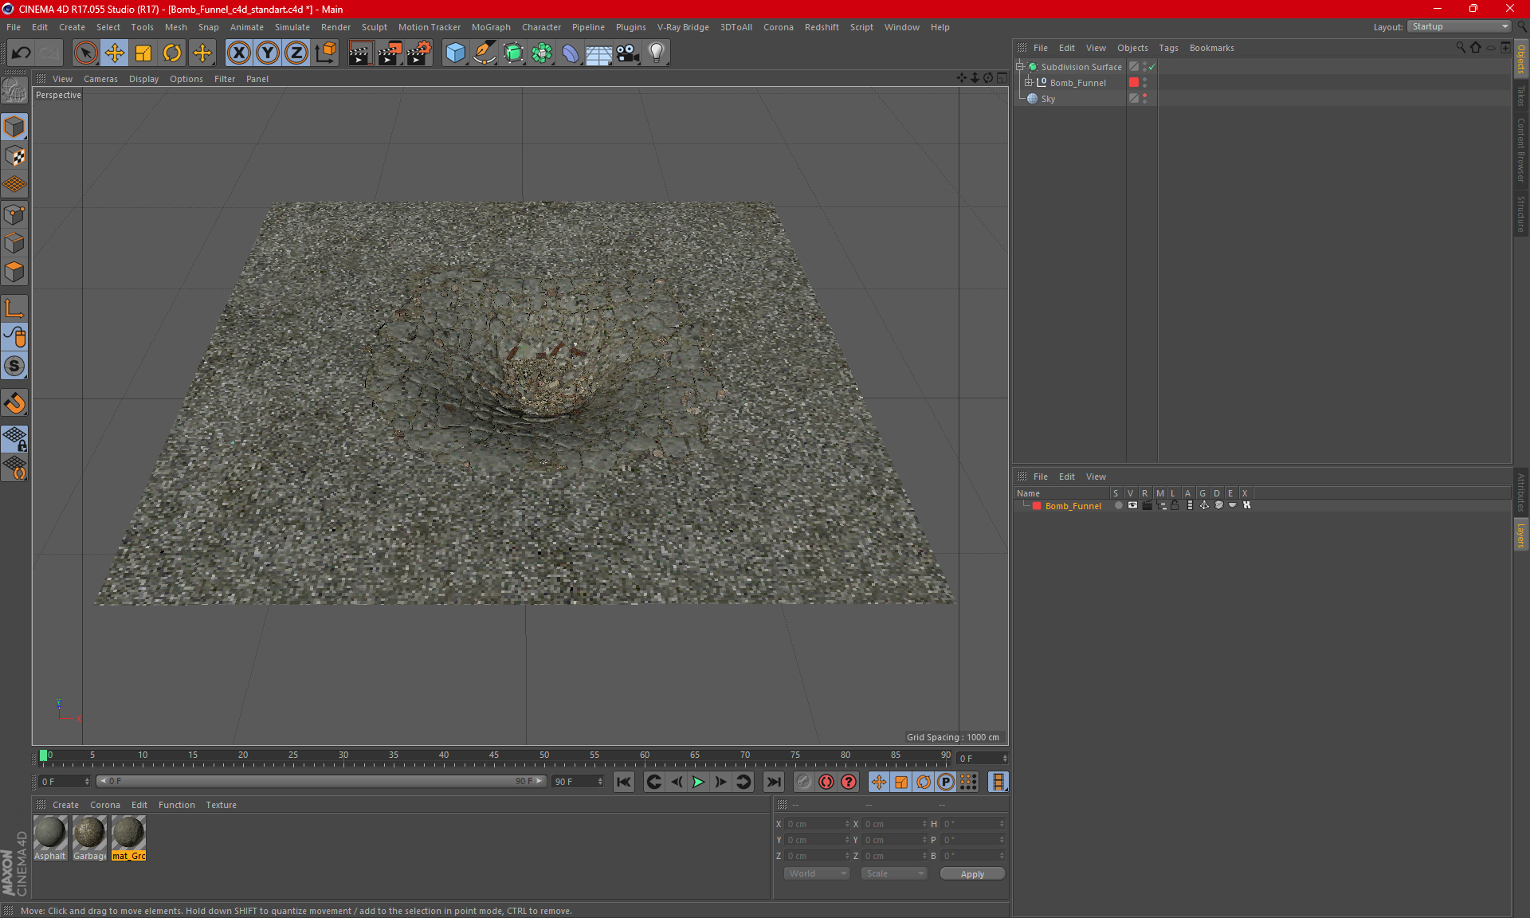The image size is (1530, 918).
Task: Add a camera object from toolbar
Action: (x=628, y=53)
